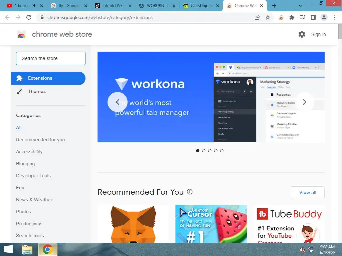Open the Extensions puzzle-piece menu

(x=292, y=17)
